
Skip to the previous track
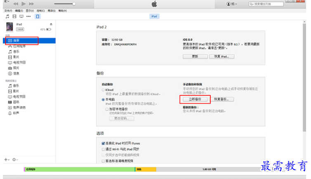point(16,4)
